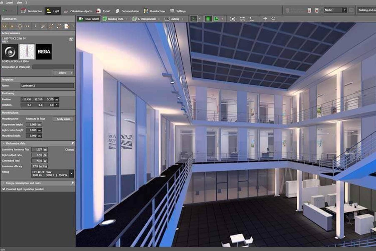
Task: Open the 1. Obergeschoß storey dropdown
Action: pyautogui.click(x=159, y=19)
